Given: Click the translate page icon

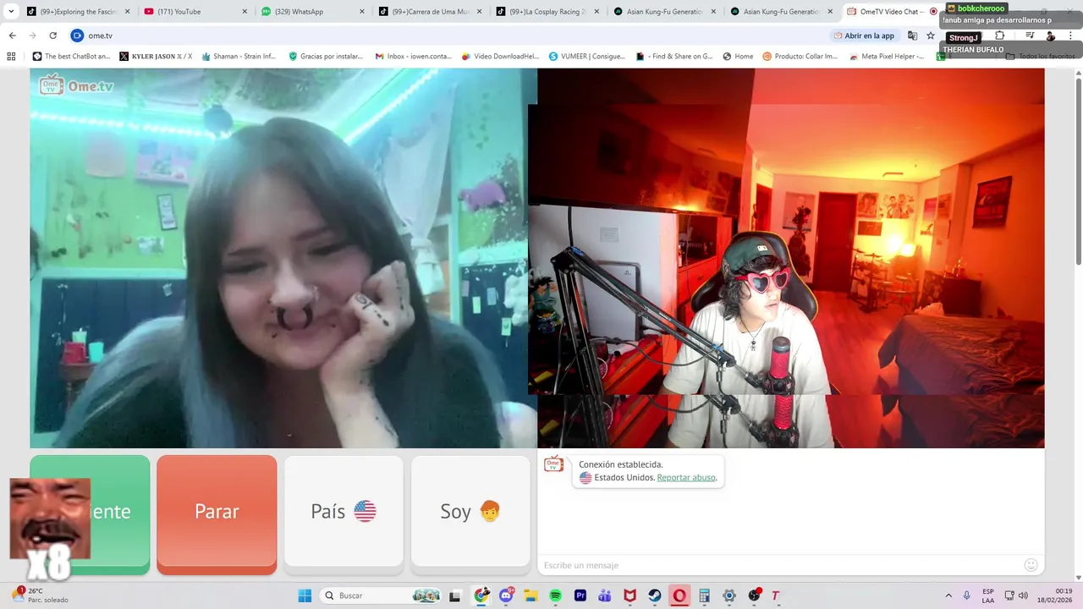Looking at the screenshot, I should click(x=912, y=36).
